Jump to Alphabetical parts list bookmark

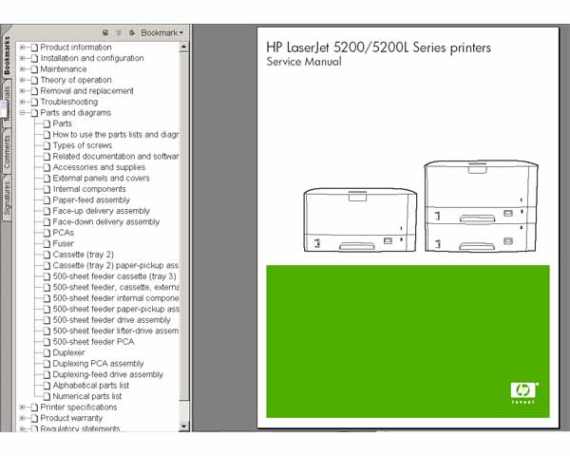click(91, 386)
